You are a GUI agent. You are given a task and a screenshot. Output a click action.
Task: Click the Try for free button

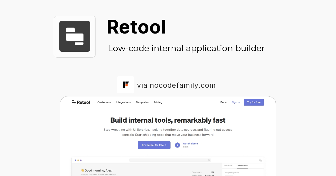254,102
